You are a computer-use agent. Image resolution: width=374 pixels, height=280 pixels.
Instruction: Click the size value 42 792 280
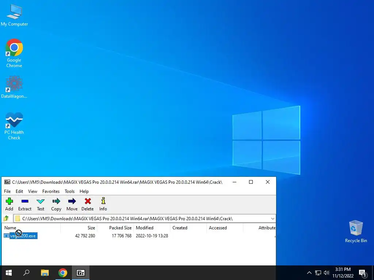pyautogui.click(x=85, y=236)
